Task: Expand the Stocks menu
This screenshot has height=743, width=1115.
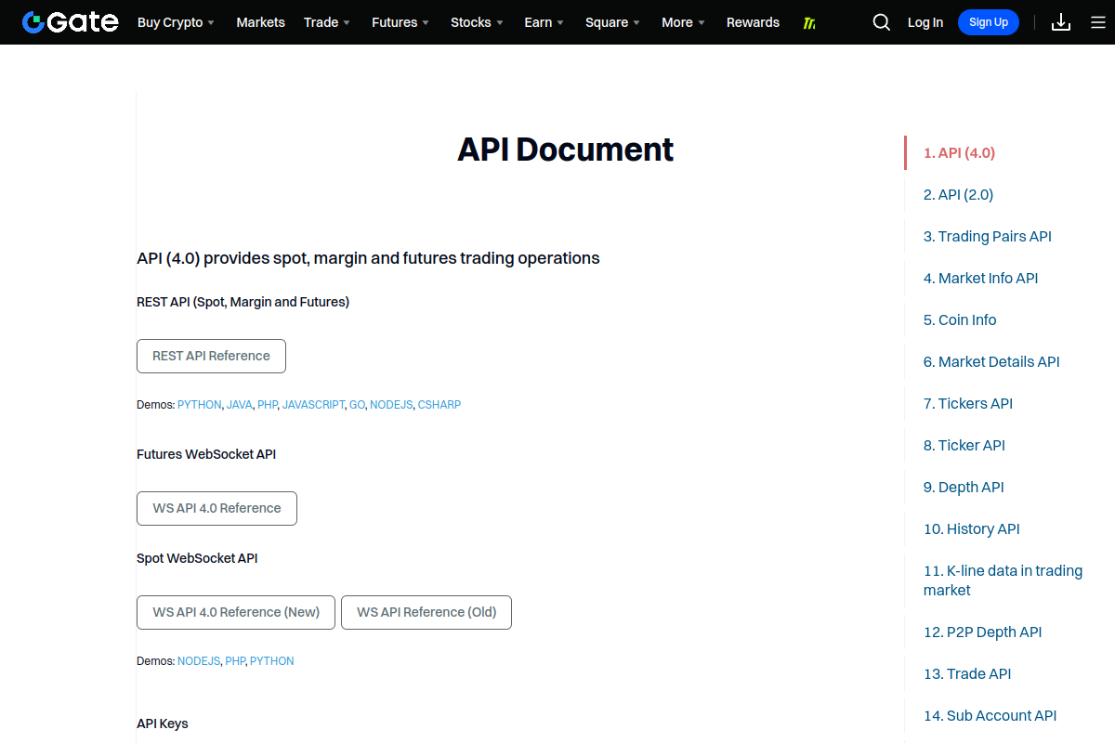Action: pyautogui.click(x=477, y=22)
